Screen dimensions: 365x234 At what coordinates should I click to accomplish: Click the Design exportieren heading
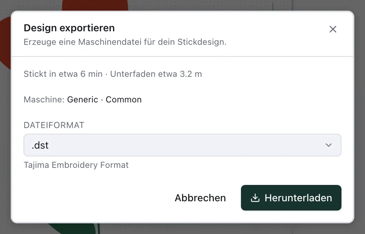(69, 28)
